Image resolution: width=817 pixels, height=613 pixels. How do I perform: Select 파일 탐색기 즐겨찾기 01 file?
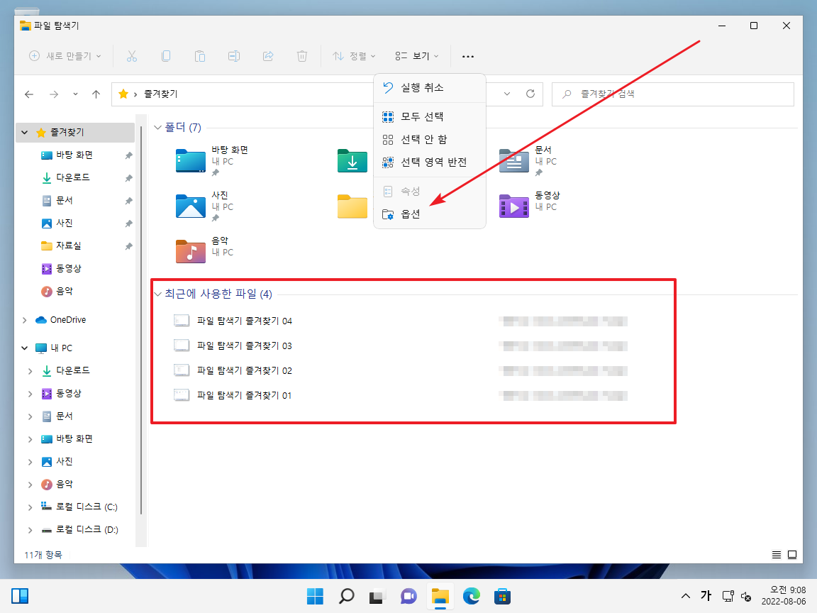point(233,395)
